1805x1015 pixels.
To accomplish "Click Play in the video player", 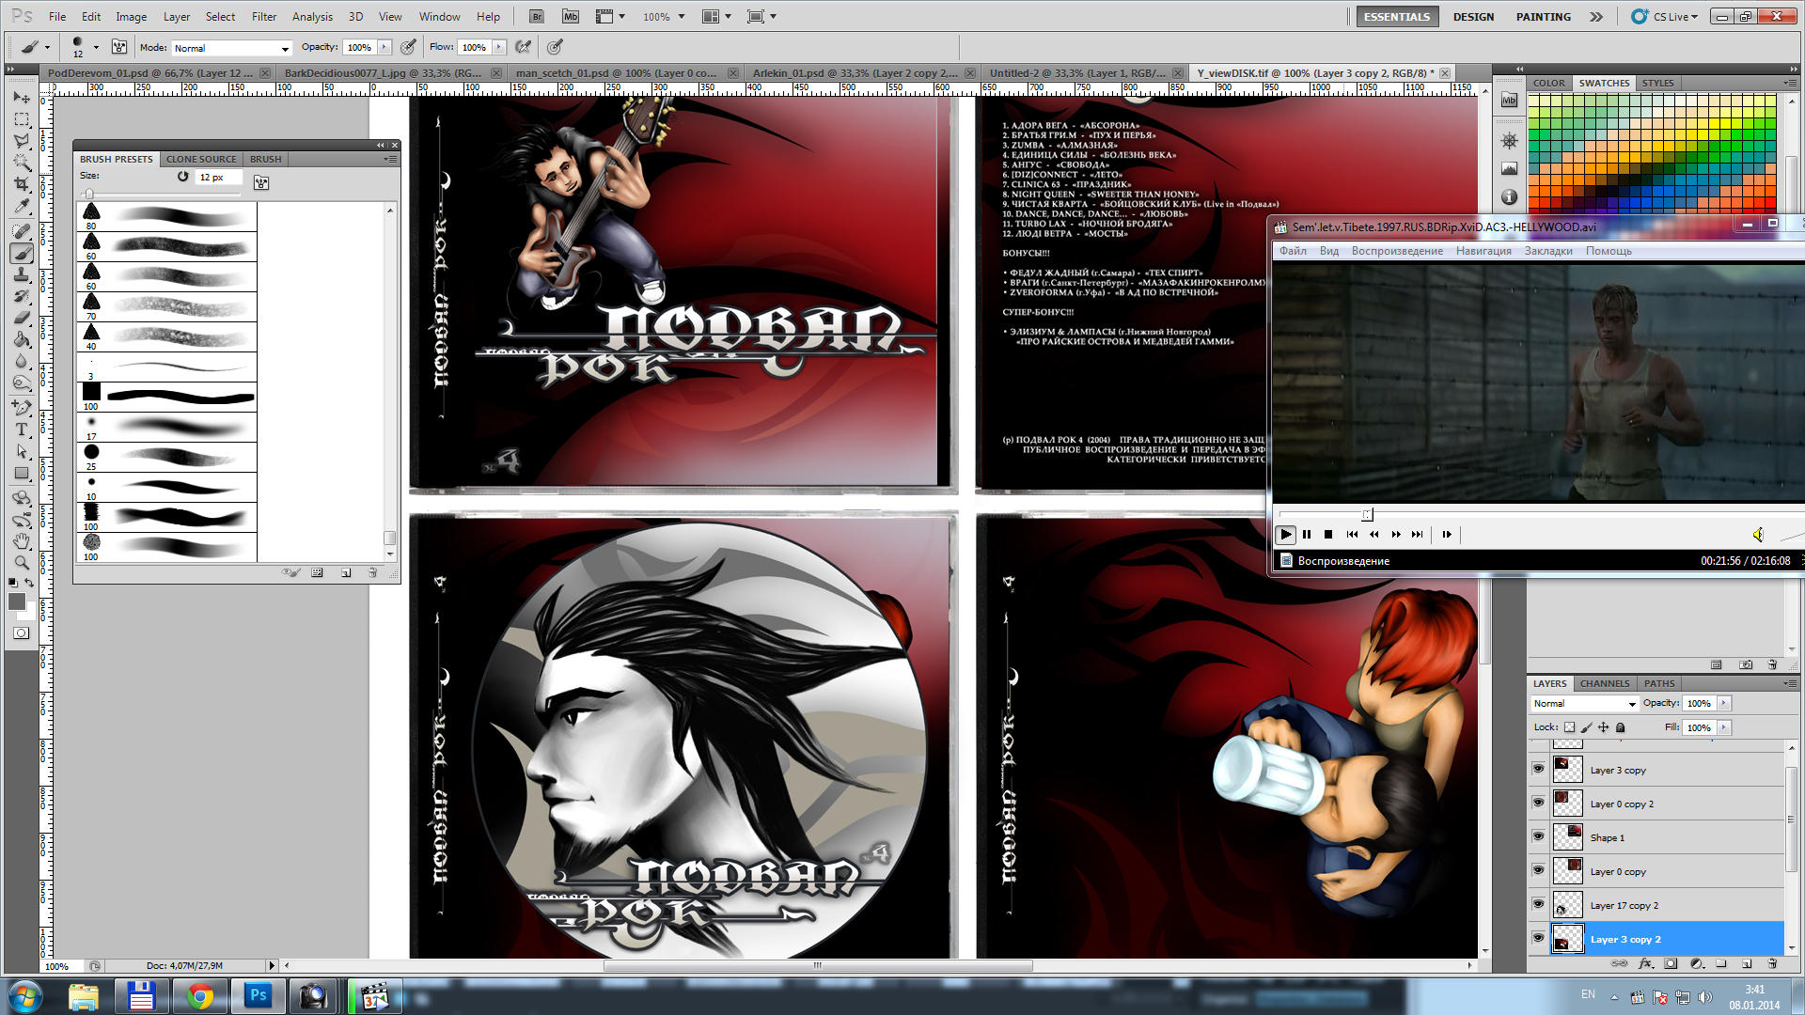I will tap(1285, 535).
